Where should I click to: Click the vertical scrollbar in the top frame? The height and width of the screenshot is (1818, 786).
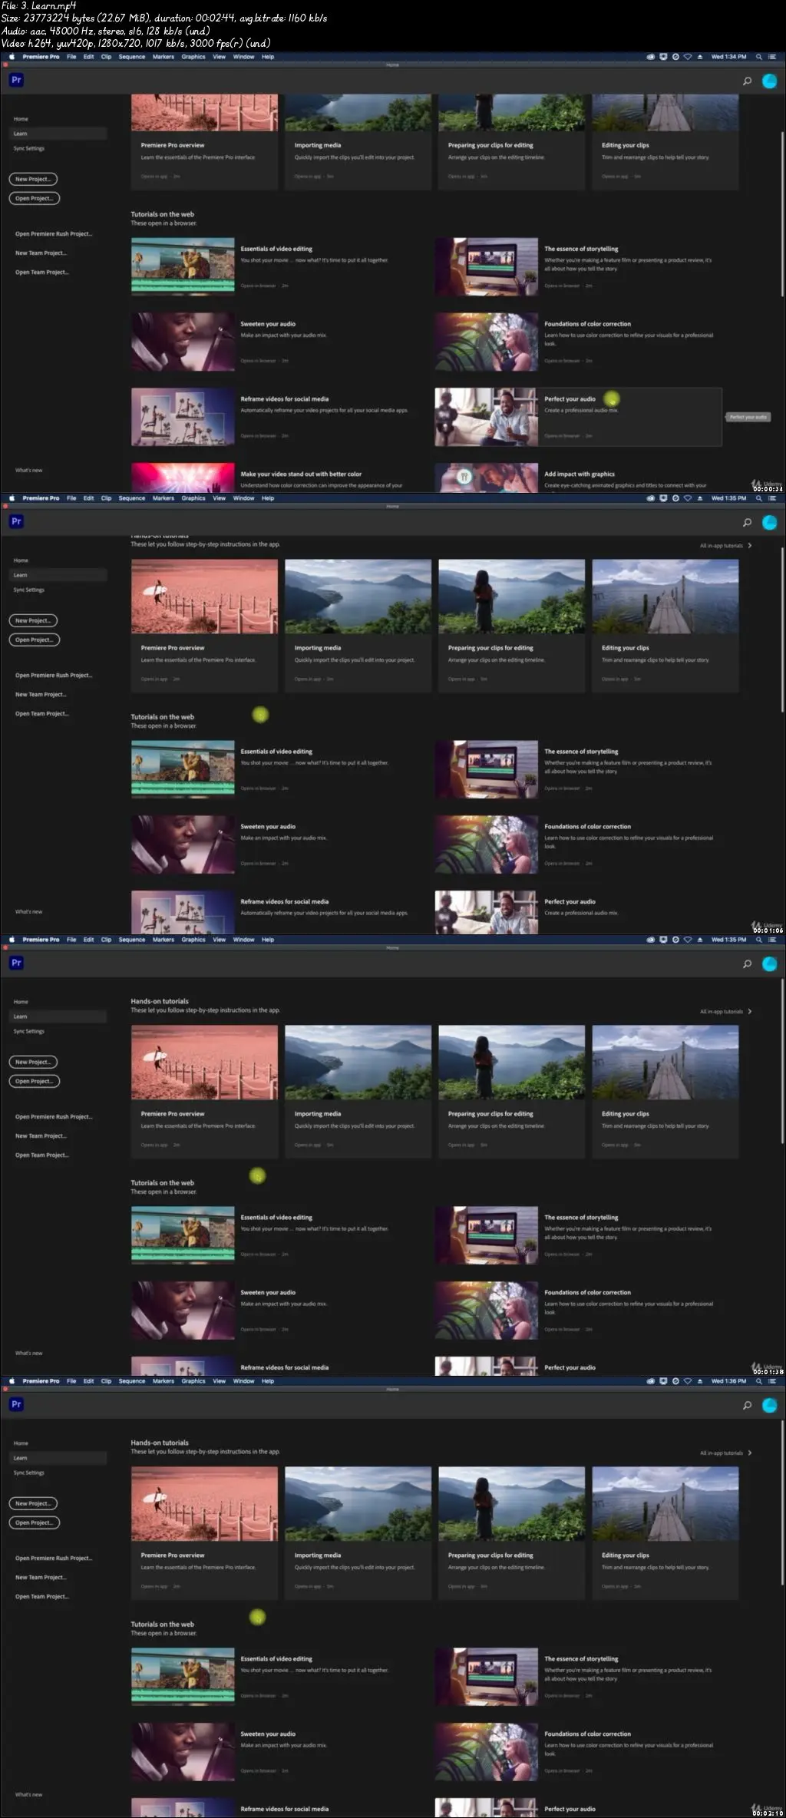(x=782, y=213)
